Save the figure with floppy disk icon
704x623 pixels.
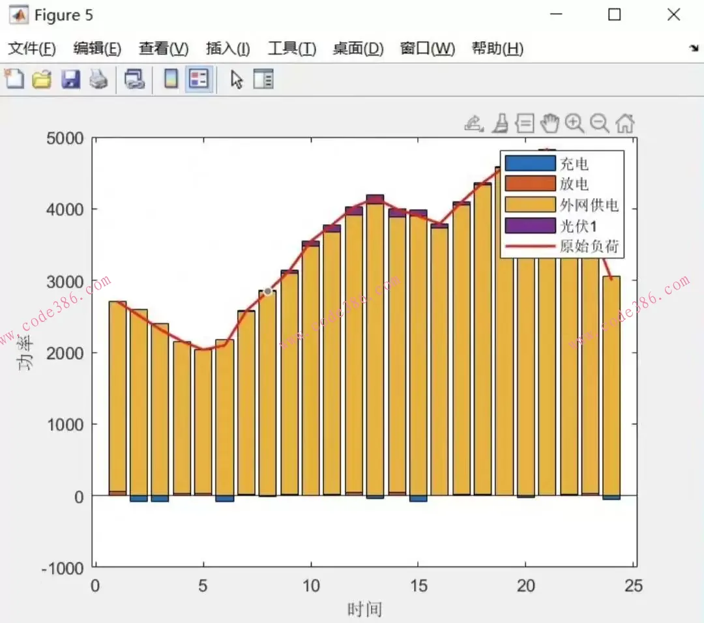pyautogui.click(x=70, y=80)
